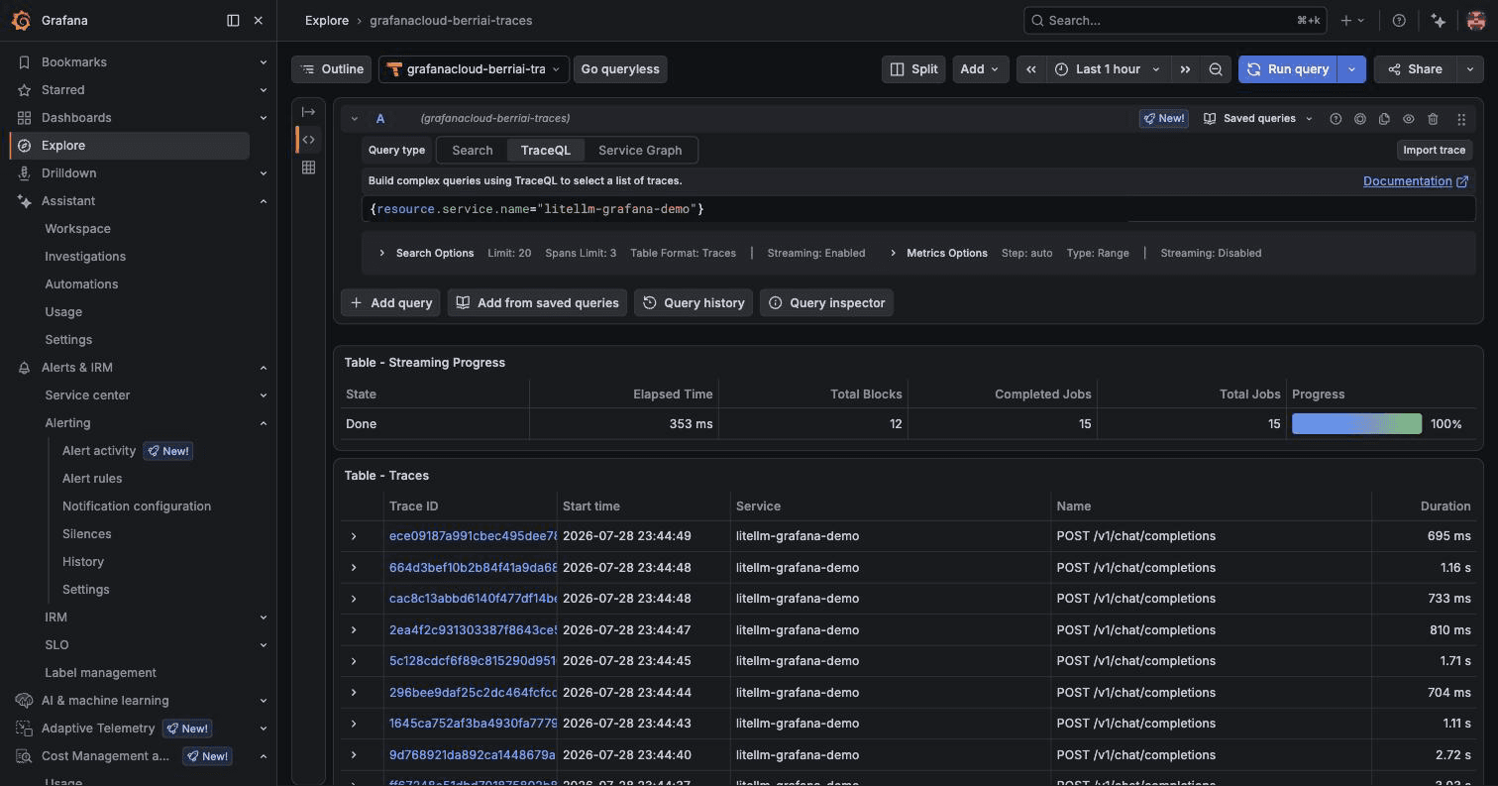This screenshot has width=1498, height=786.
Task: Click the Run query button
Action: click(1287, 69)
